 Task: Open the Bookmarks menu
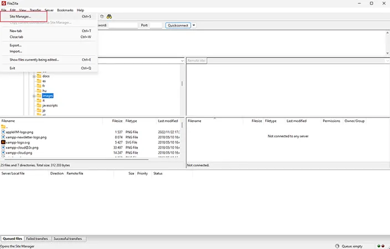pos(65,10)
